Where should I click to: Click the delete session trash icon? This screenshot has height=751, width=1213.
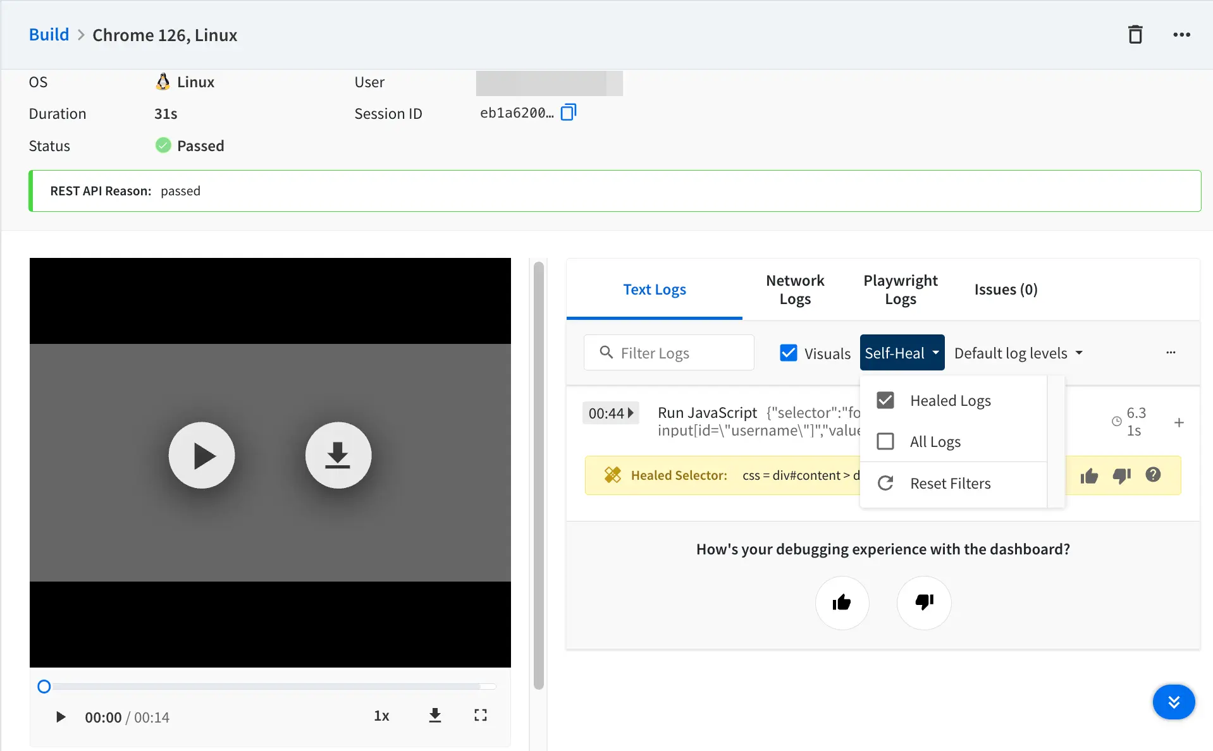[x=1135, y=35]
